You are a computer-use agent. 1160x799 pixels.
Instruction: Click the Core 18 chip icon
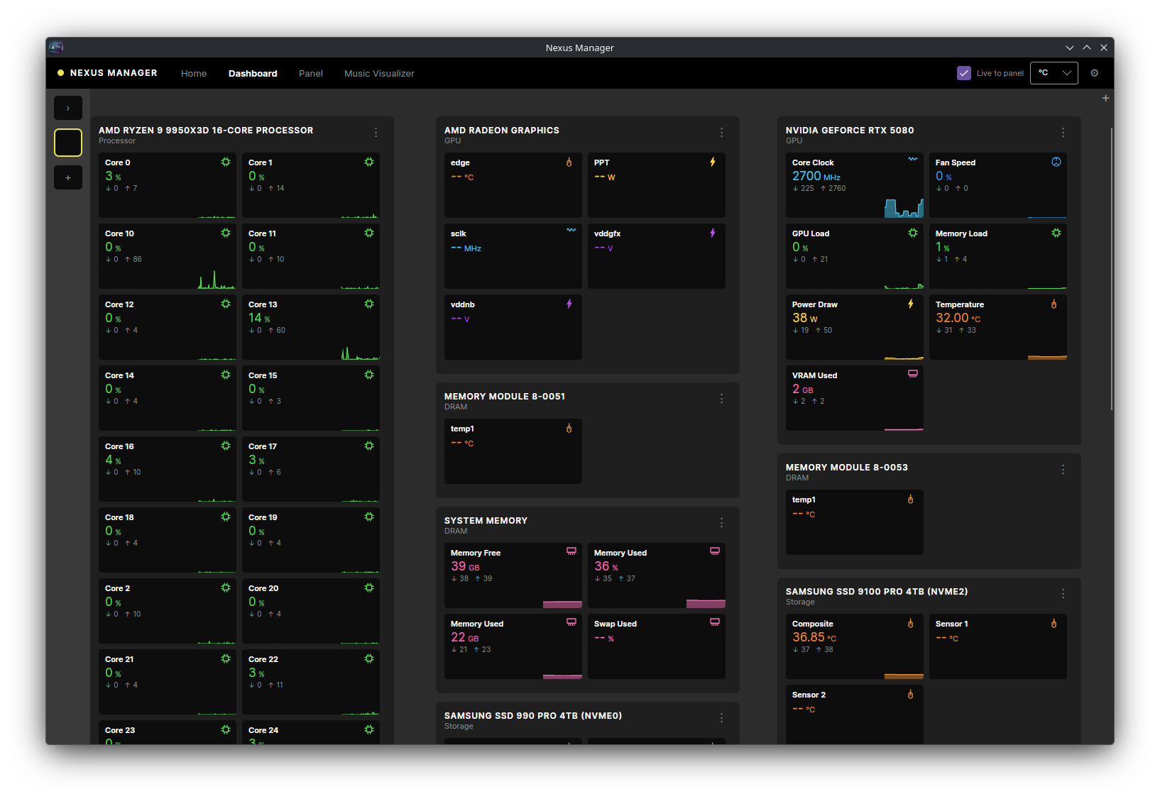[x=226, y=517]
